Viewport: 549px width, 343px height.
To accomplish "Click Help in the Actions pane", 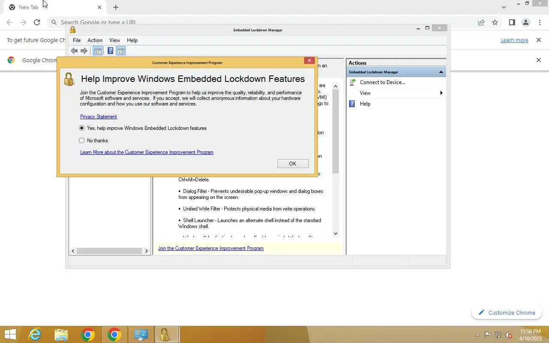I will [365, 104].
